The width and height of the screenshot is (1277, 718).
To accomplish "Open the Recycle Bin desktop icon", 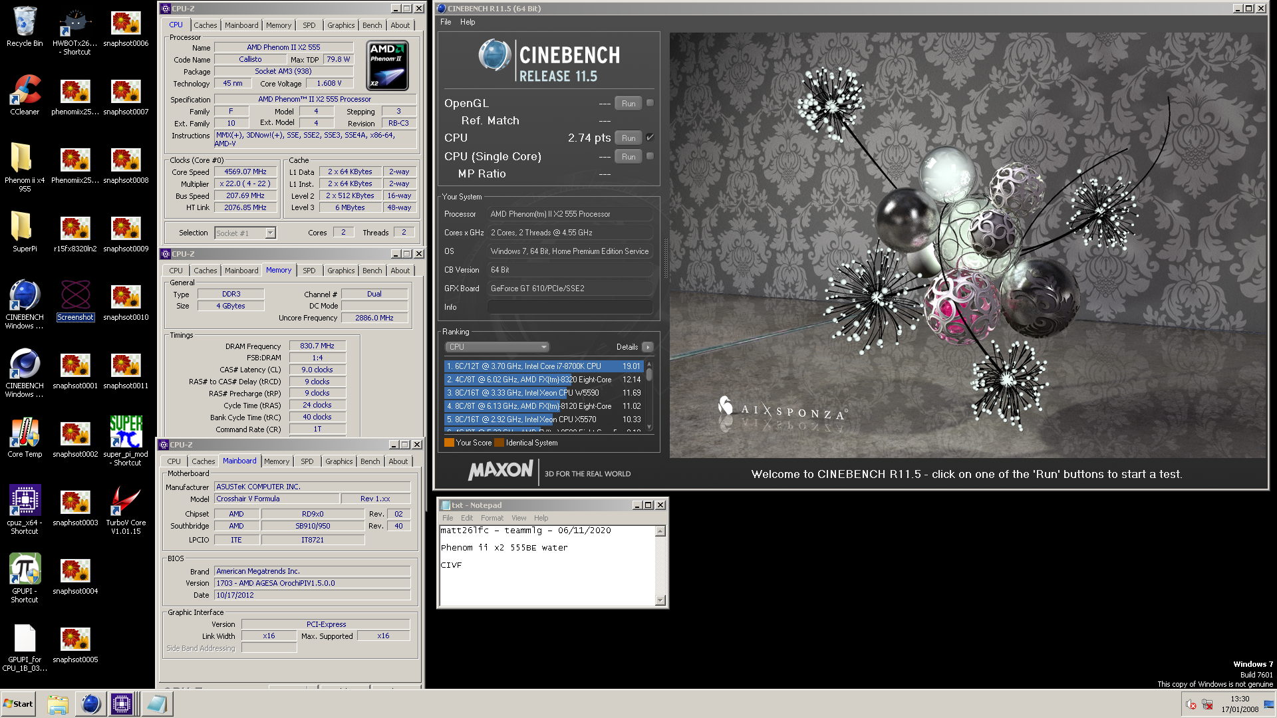I will tap(25, 27).
